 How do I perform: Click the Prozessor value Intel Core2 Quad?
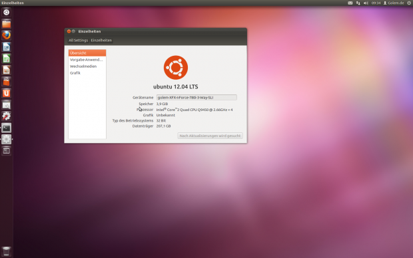click(x=195, y=110)
